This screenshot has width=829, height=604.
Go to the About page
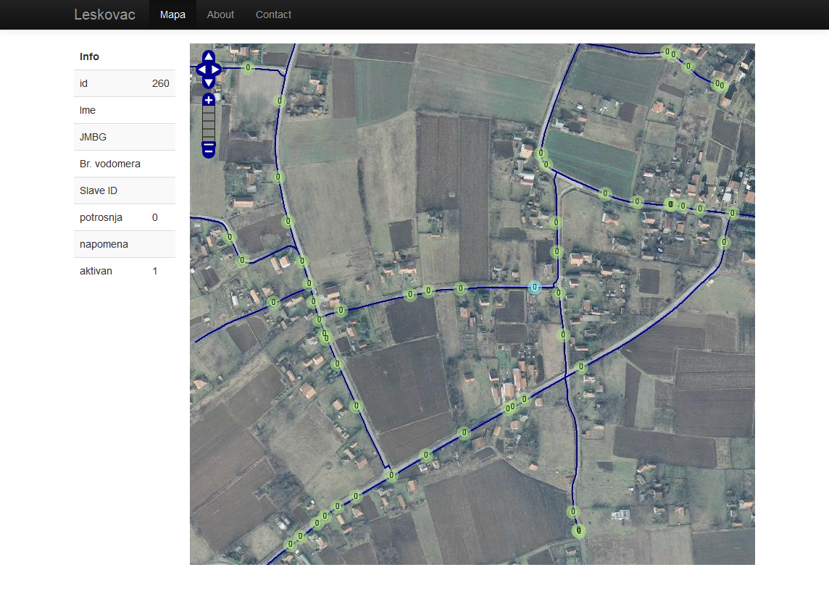(x=220, y=14)
